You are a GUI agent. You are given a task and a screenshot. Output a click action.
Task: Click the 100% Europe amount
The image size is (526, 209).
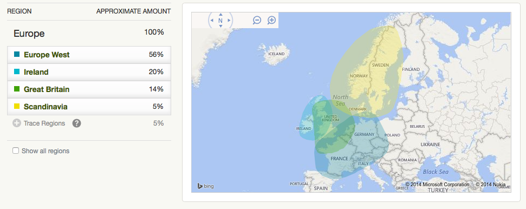tap(154, 32)
